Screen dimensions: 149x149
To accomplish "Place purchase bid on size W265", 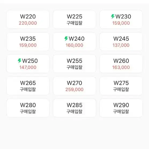I will (28, 86).
